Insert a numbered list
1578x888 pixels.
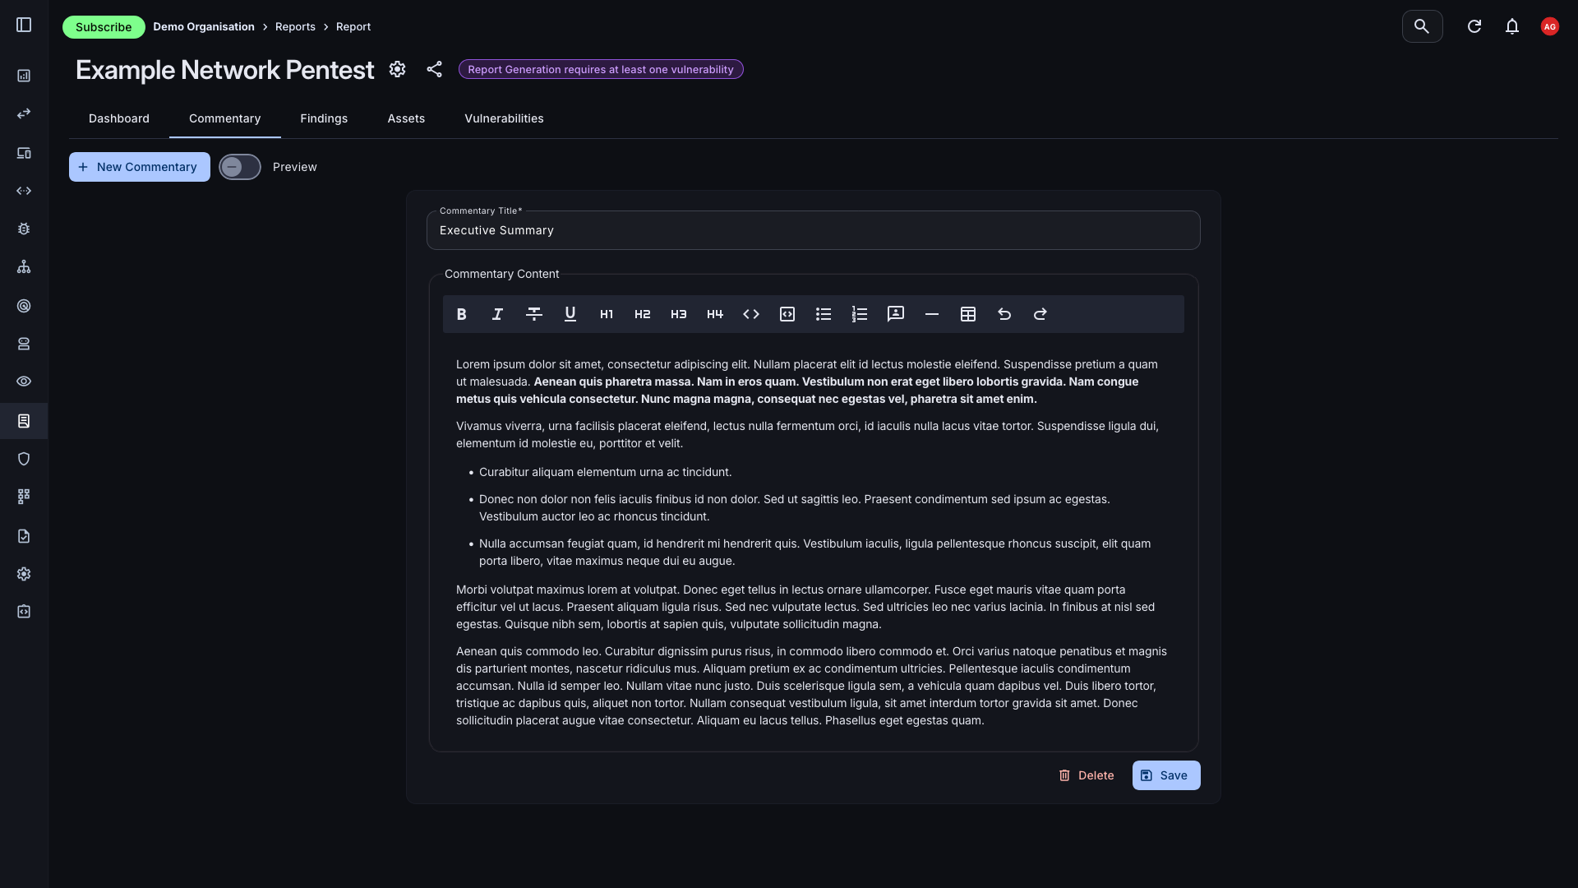[859, 314]
